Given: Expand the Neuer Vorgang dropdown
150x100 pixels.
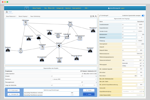Looking at the screenshot, I should [x=23, y=16].
